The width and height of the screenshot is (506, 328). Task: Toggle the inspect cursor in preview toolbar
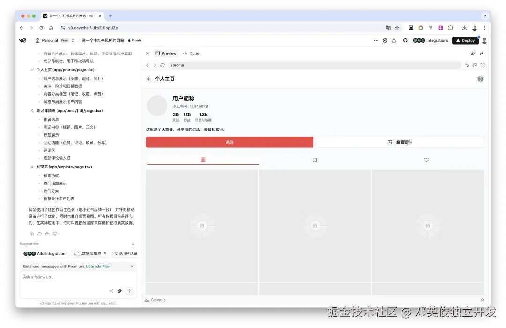pyautogui.click(x=467, y=65)
